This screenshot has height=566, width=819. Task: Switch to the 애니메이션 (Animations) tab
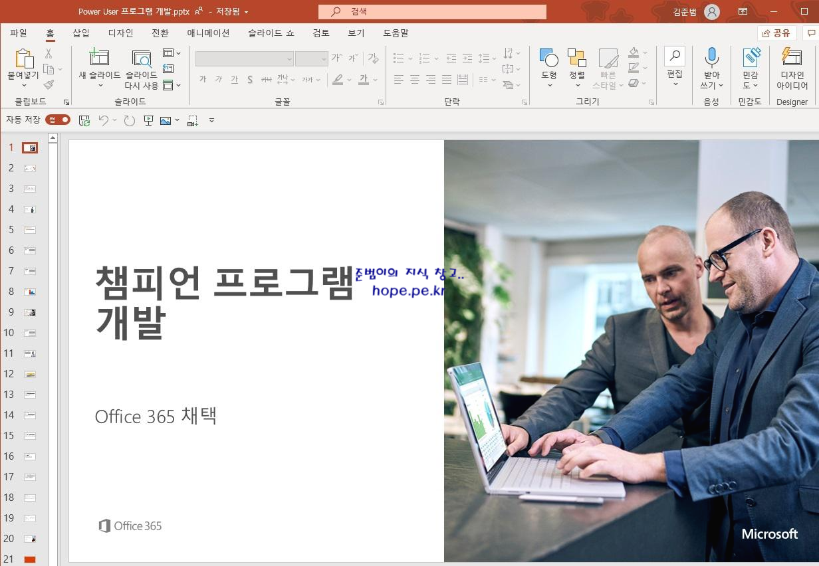coord(209,33)
